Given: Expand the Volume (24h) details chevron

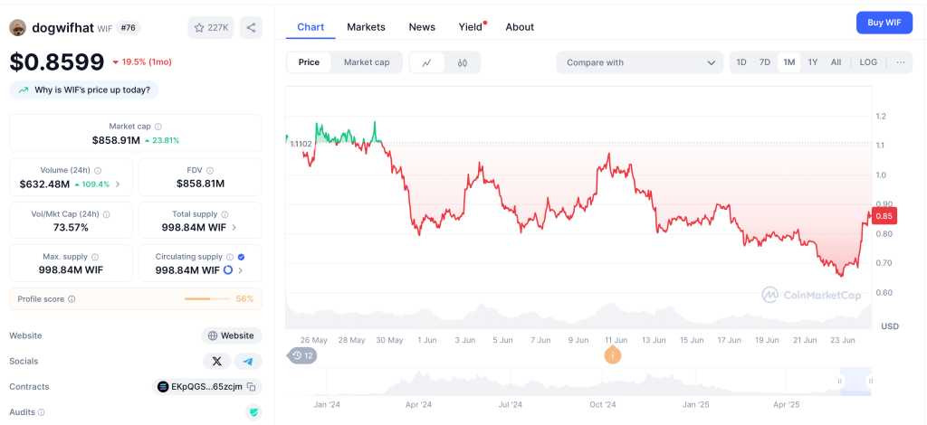Looking at the screenshot, I should (118, 184).
